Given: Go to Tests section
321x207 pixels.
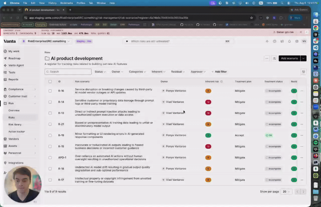Looking at the screenshot, I should click(12, 72).
